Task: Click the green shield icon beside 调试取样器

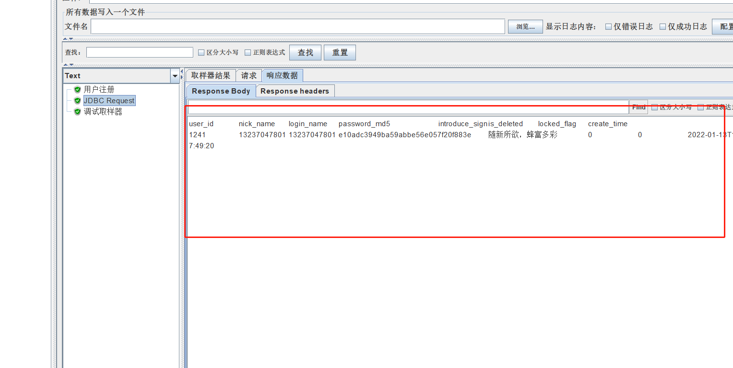Action: tap(77, 112)
